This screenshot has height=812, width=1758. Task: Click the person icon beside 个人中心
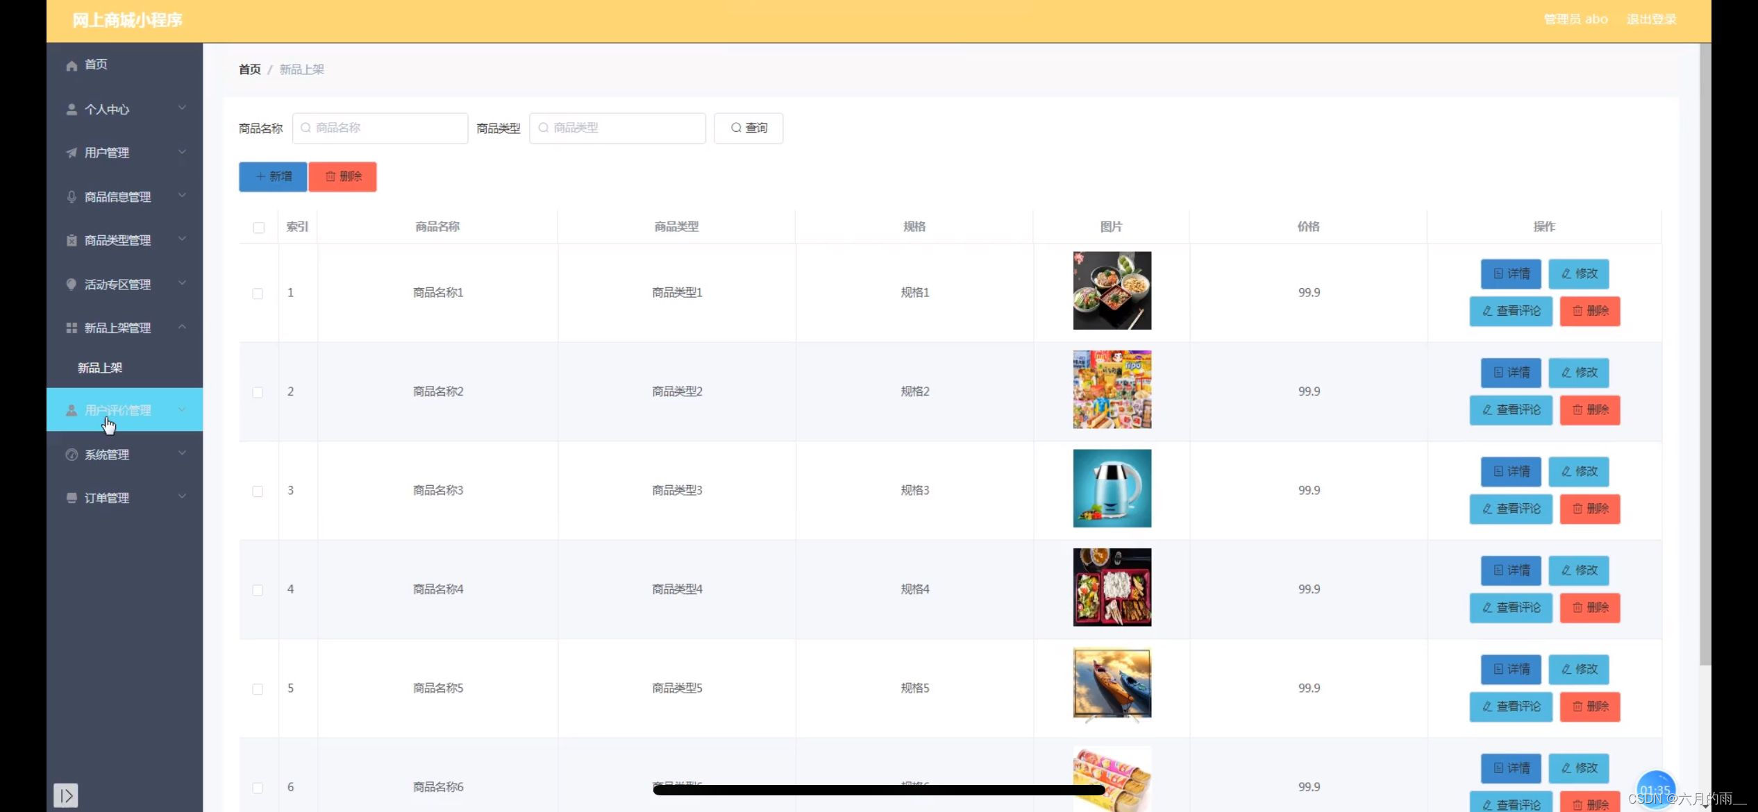coord(72,110)
